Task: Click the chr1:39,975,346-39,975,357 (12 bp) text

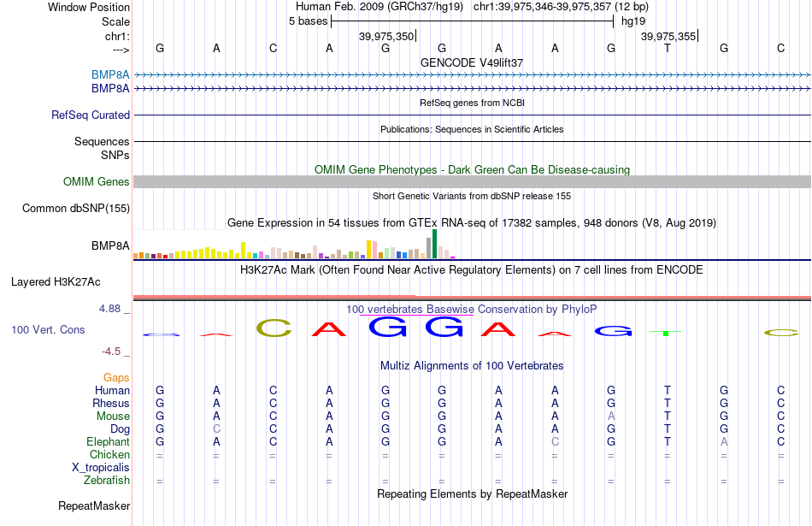Action: click(x=561, y=7)
